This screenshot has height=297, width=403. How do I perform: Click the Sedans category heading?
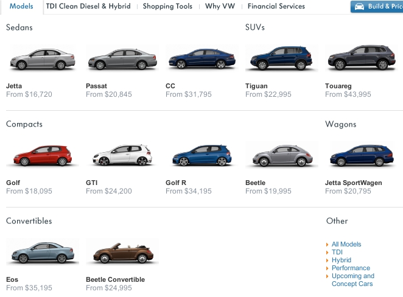click(x=19, y=27)
